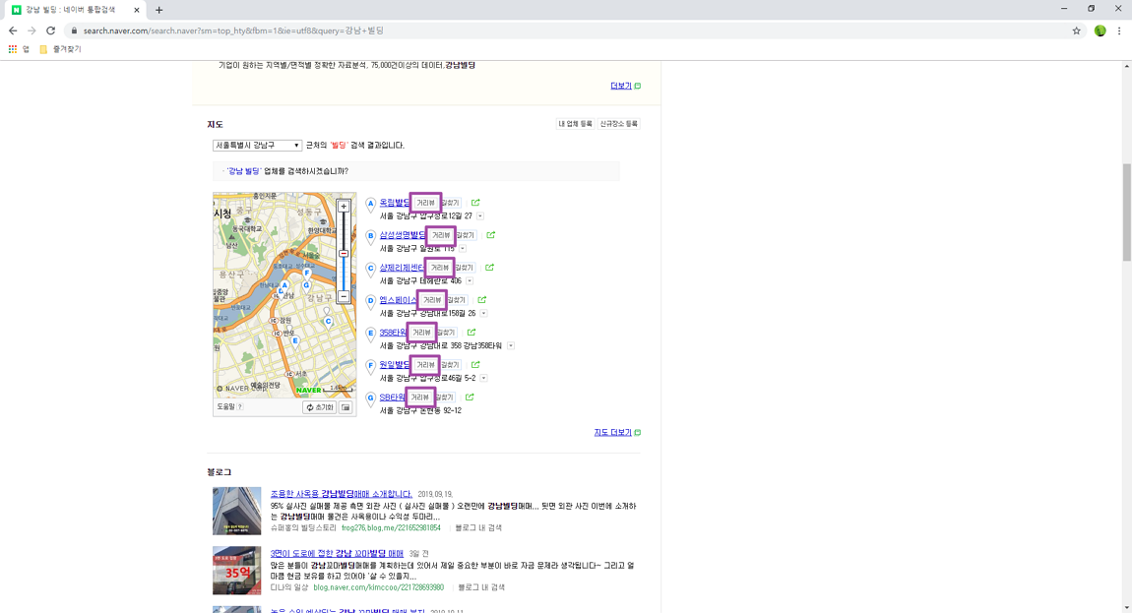Open the Chrome profile avatar
This screenshot has width=1132, height=613.
(x=1100, y=31)
